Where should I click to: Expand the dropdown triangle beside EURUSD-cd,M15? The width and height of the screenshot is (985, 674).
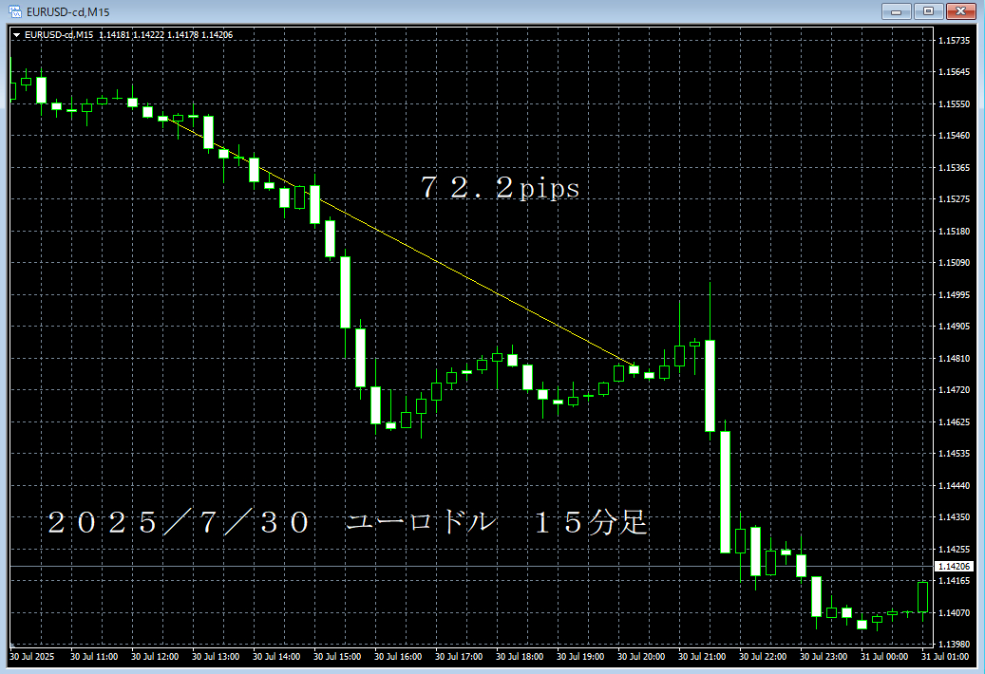coord(16,35)
